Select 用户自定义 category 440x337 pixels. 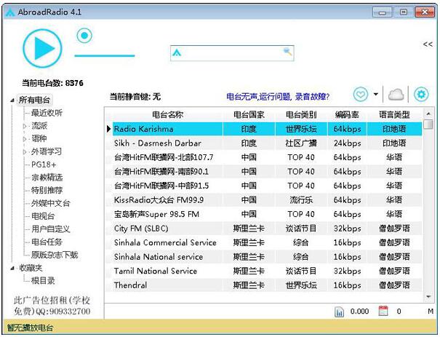[x=50, y=229]
